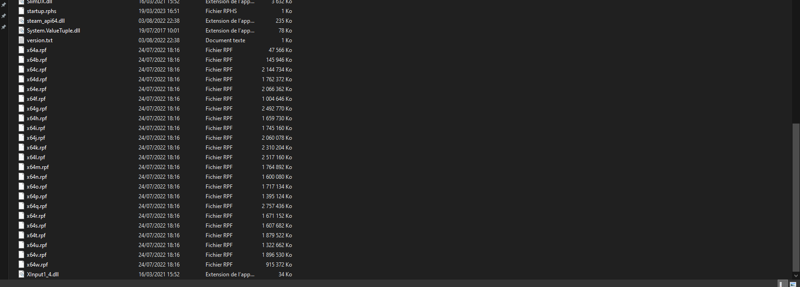Image resolution: width=800 pixels, height=287 pixels.
Task: Click the 2 757 436 Ko size cell
Action: coord(277,206)
